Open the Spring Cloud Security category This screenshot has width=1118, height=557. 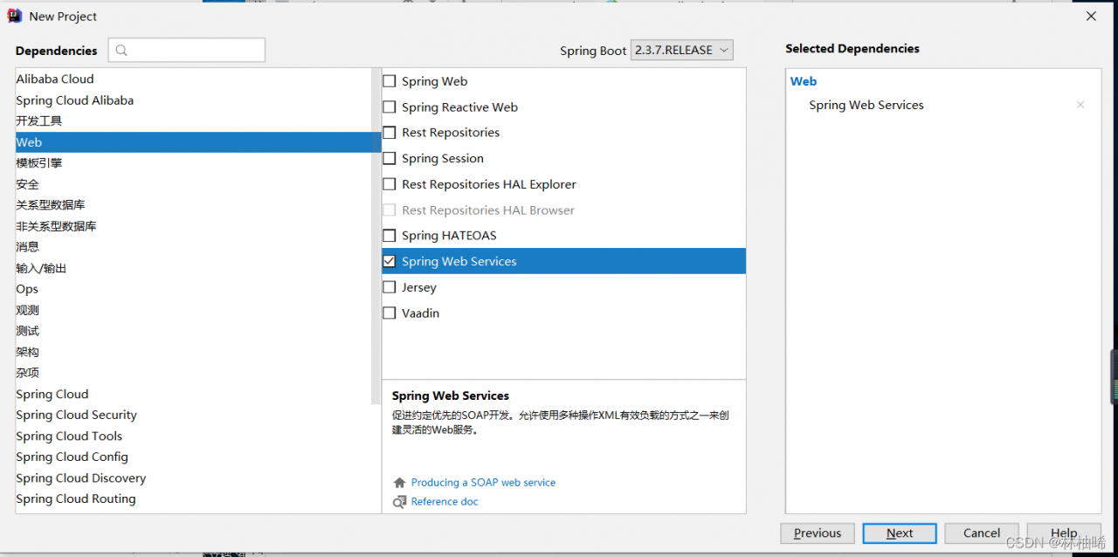click(193, 416)
